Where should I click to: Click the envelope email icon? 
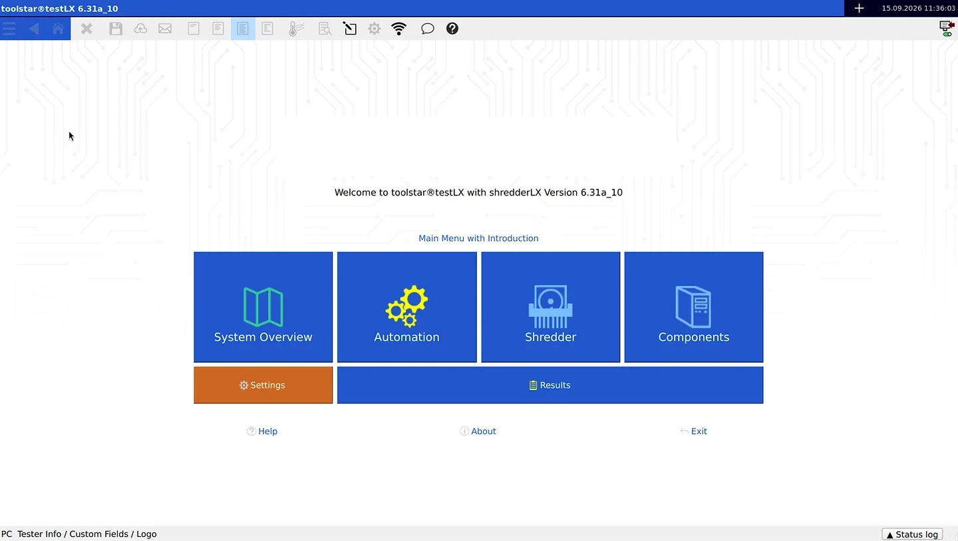[x=165, y=29]
